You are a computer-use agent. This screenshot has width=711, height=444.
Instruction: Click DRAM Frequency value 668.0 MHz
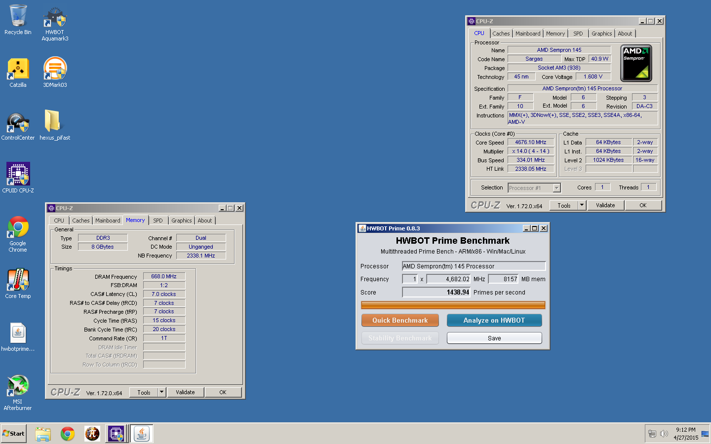point(164,276)
